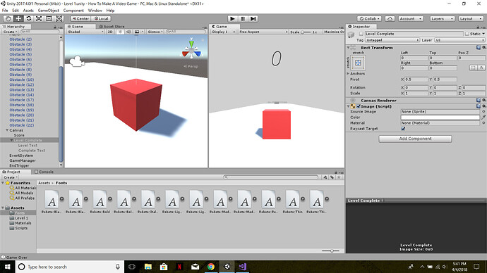Expand the Anchors section
This screenshot has height=273, width=487.
point(348,74)
